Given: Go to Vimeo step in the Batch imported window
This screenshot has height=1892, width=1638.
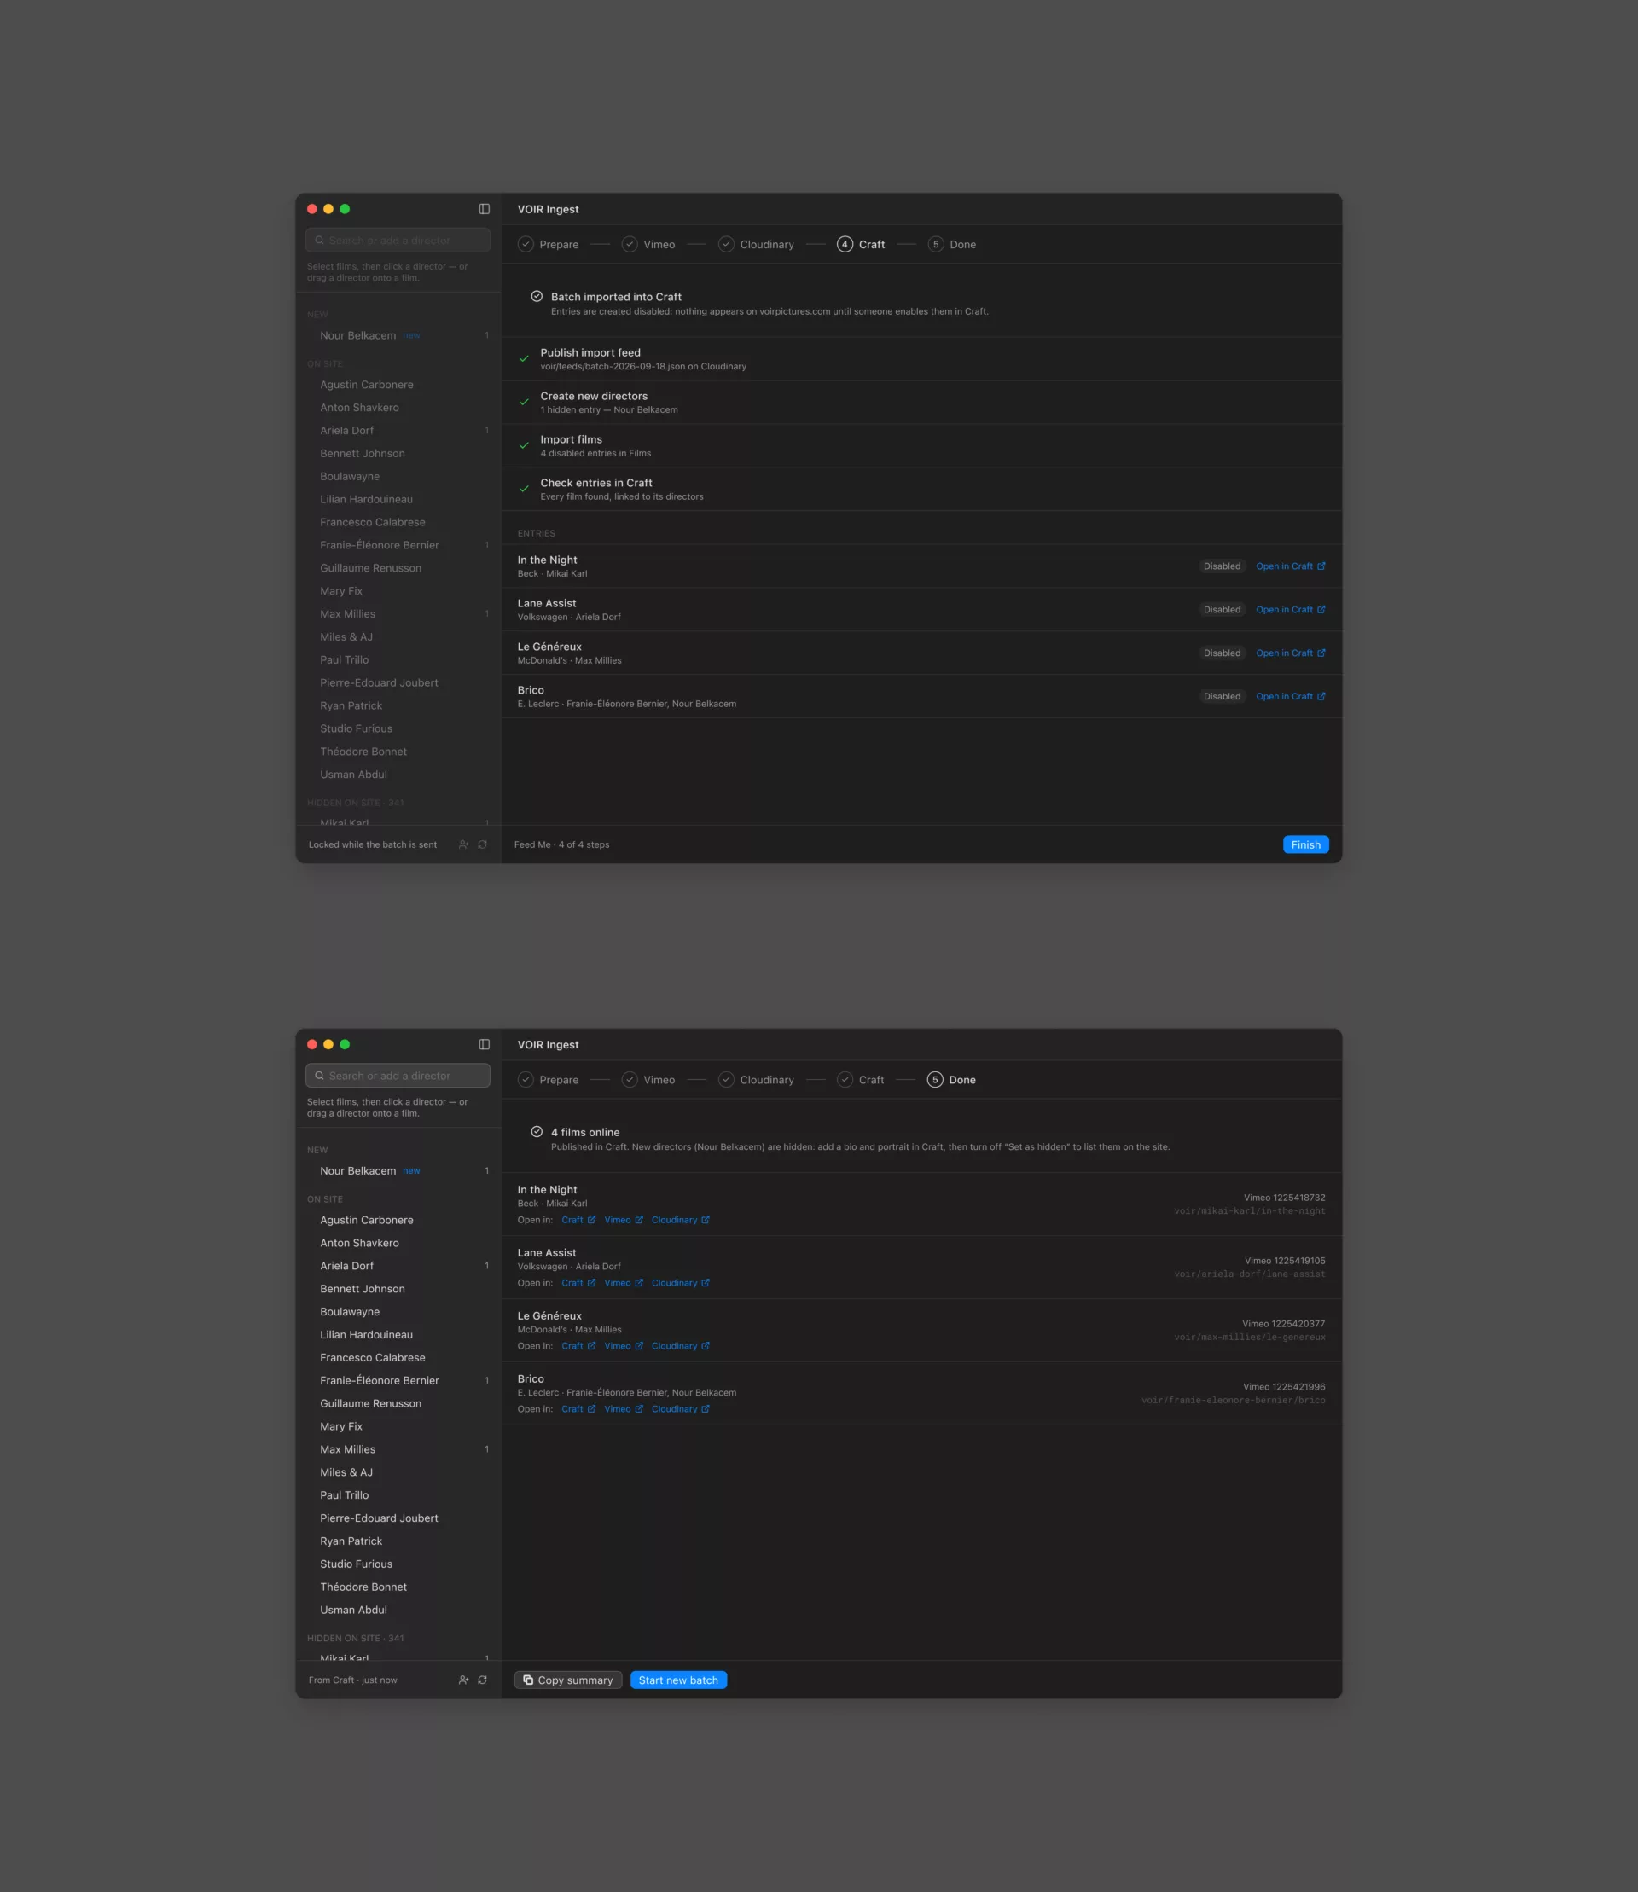Looking at the screenshot, I should coord(648,244).
